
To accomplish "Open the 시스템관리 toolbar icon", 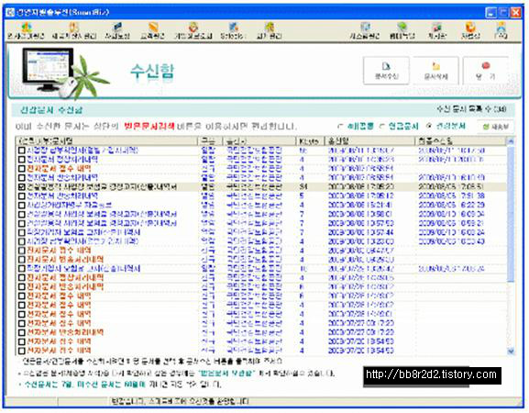I will pyautogui.click(x=365, y=31).
